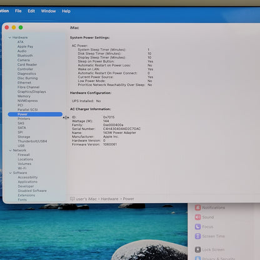Click the Lock Screen icon in System Settings
Image resolution: width=260 pixels, height=260 pixels.
coord(197,249)
